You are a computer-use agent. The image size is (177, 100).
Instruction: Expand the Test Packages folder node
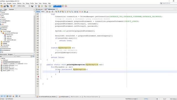point(0,42)
